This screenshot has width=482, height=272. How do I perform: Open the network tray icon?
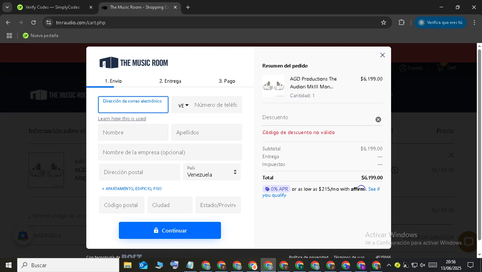tap(415, 265)
